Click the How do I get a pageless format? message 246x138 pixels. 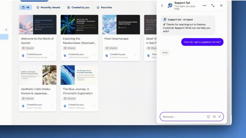tap(202, 42)
